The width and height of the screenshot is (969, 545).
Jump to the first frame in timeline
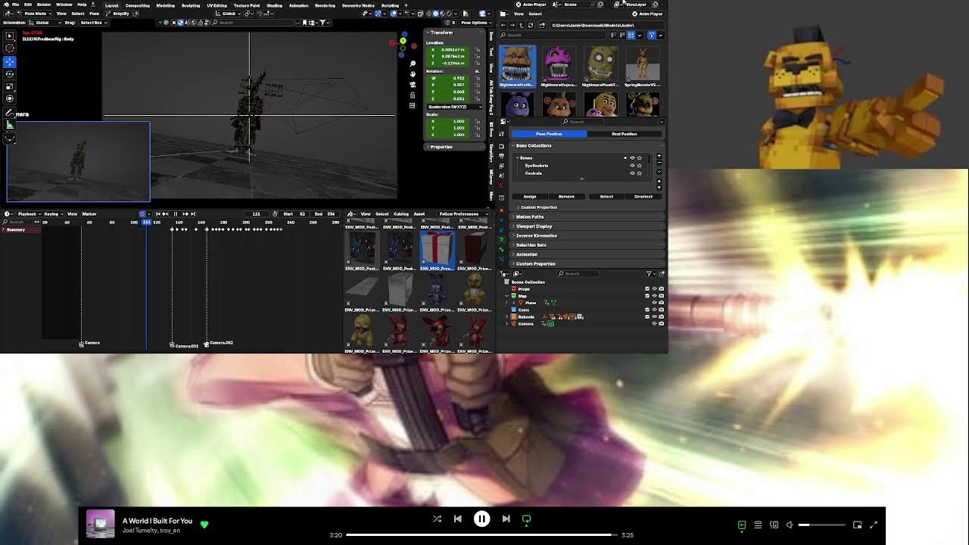157,214
